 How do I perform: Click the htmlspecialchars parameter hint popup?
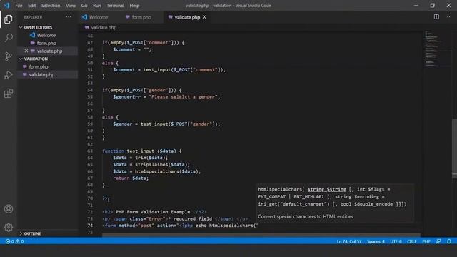pyautogui.click(x=335, y=203)
